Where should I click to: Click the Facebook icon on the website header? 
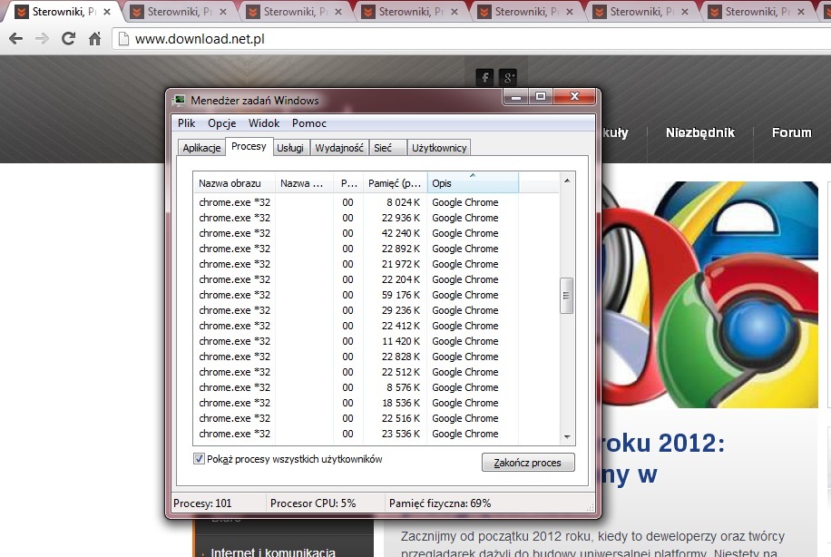484,77
